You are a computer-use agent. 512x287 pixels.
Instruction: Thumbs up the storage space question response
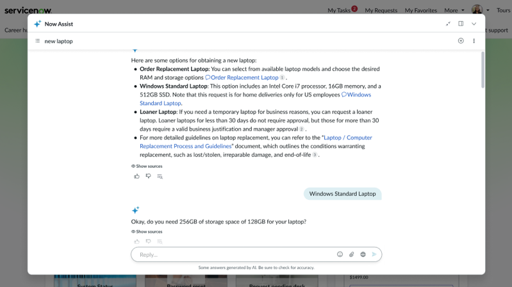[x=137, y=242]
